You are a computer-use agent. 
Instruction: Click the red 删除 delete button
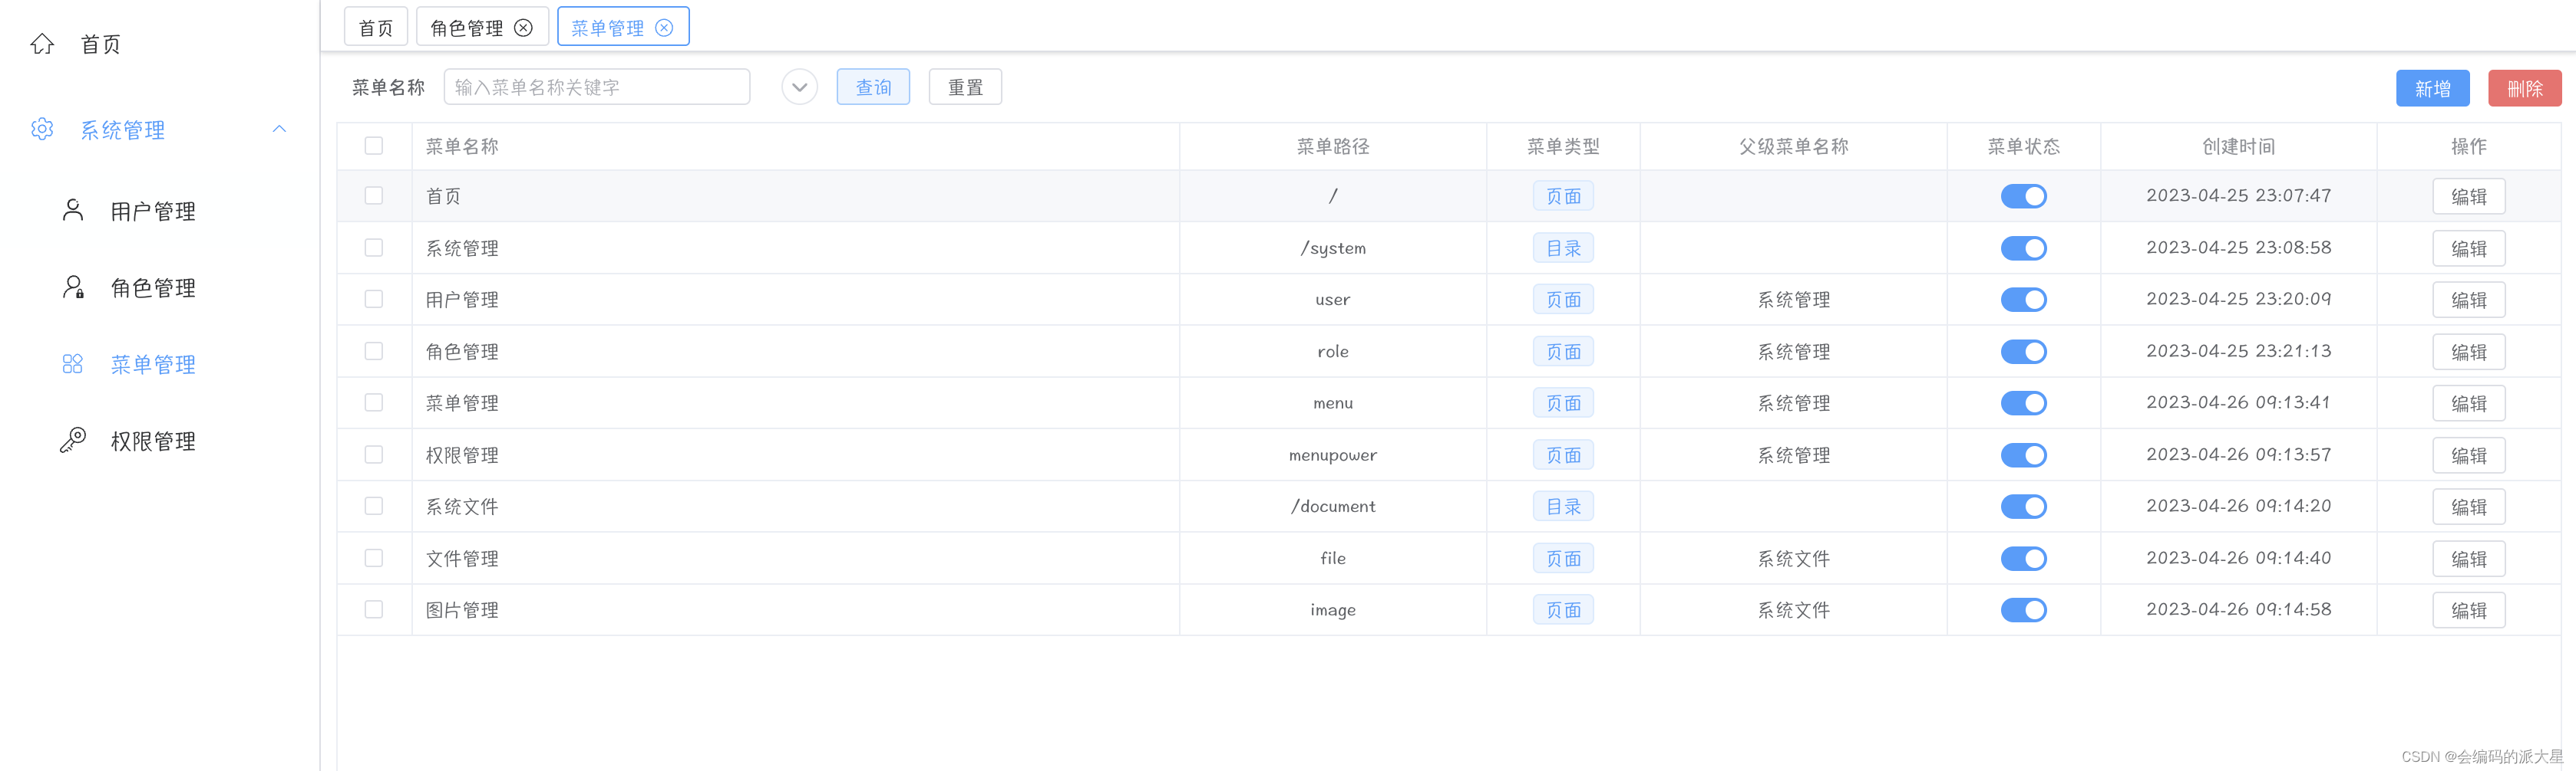(x=2524, y=88)
